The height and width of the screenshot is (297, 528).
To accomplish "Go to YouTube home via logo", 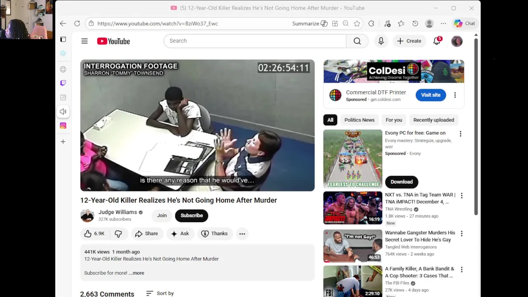I will 113,41.
